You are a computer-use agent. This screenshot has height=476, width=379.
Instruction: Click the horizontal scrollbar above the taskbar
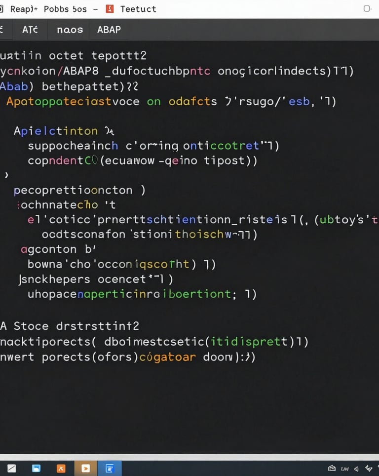189,457
